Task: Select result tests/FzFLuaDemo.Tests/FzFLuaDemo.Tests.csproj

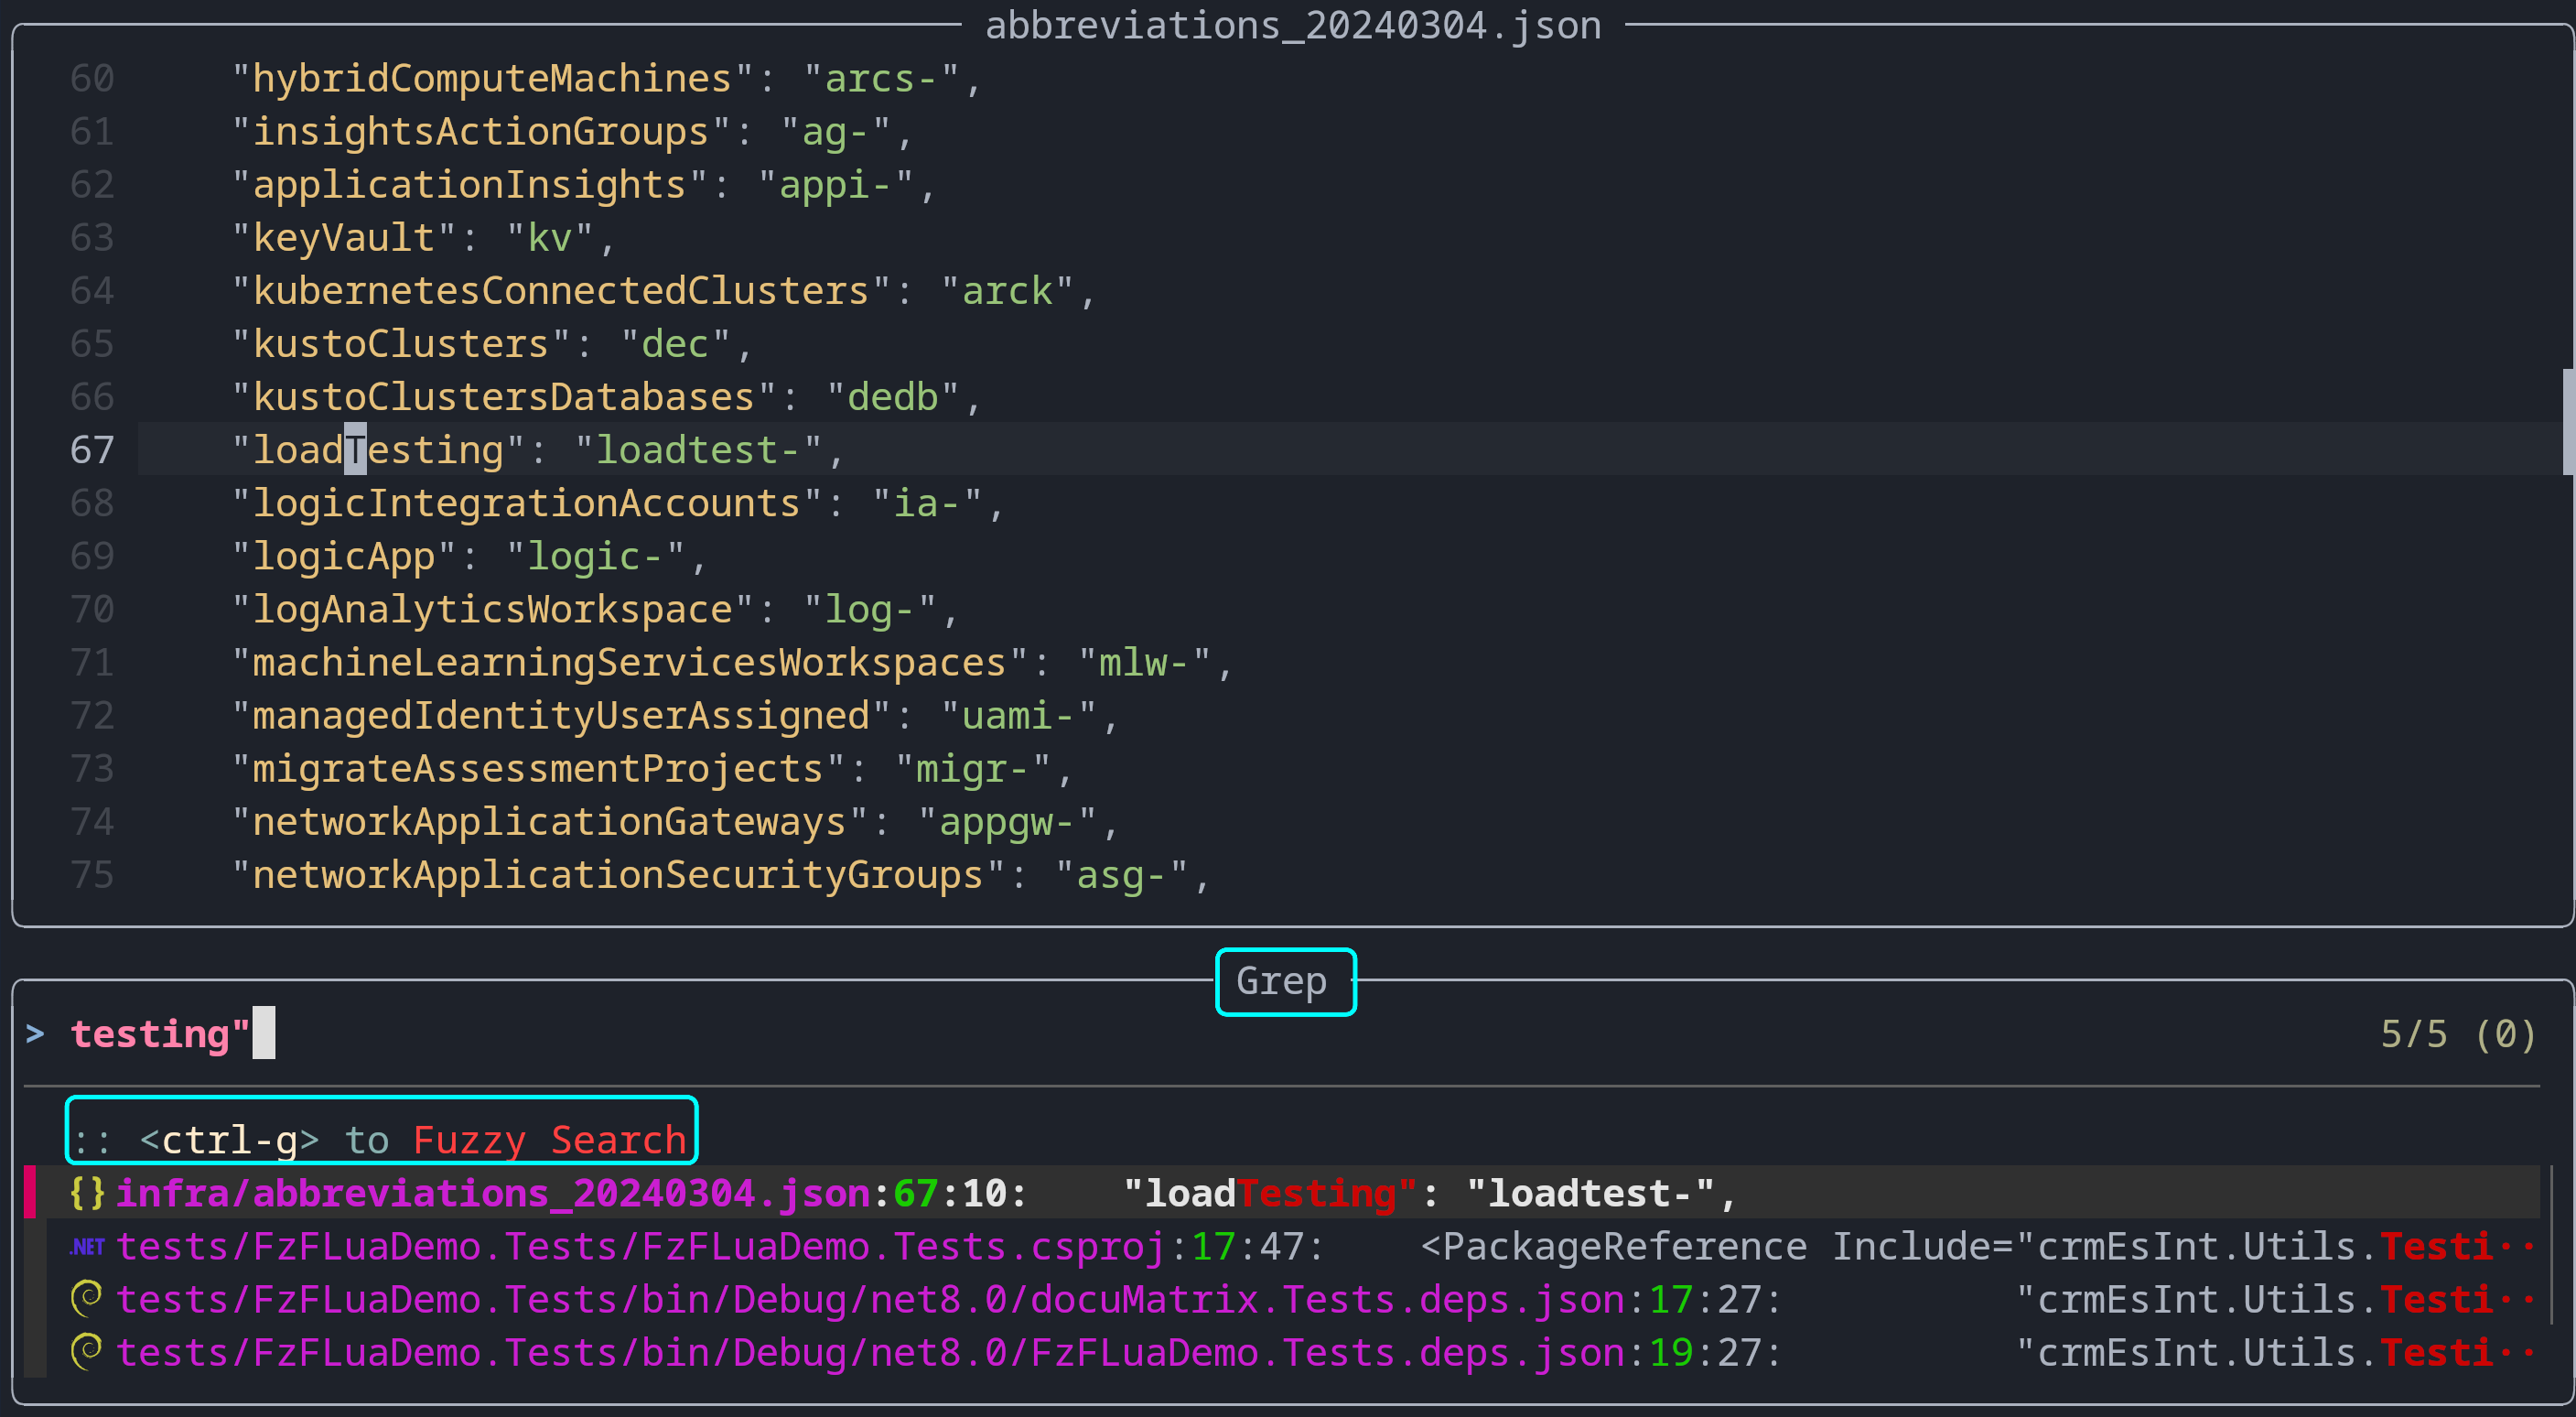Action: coord(1282,1246)
